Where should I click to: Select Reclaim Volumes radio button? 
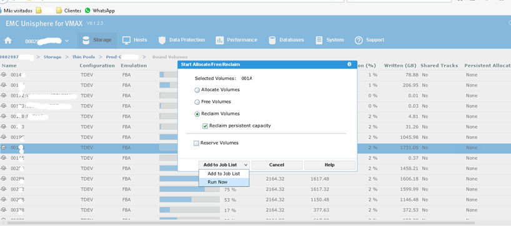(x=197, y=114)
